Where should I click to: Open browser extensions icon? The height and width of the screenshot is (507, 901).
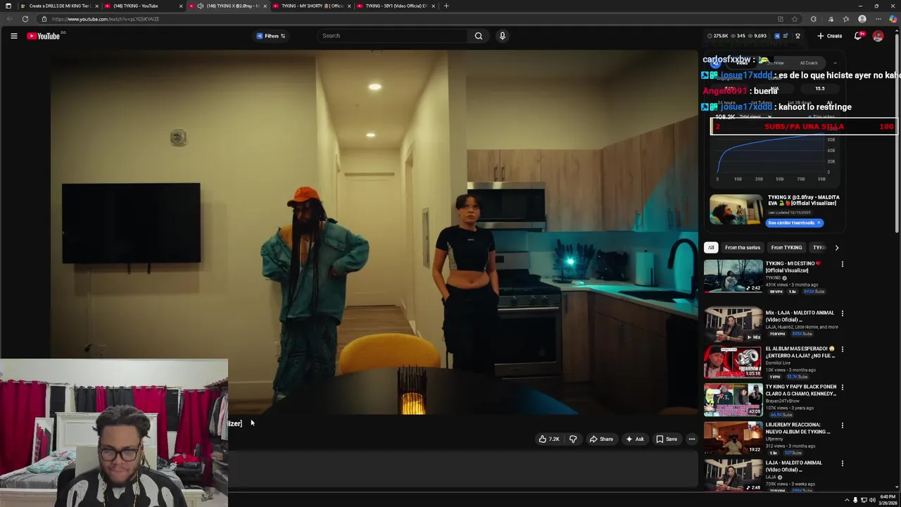click(814, 19)
